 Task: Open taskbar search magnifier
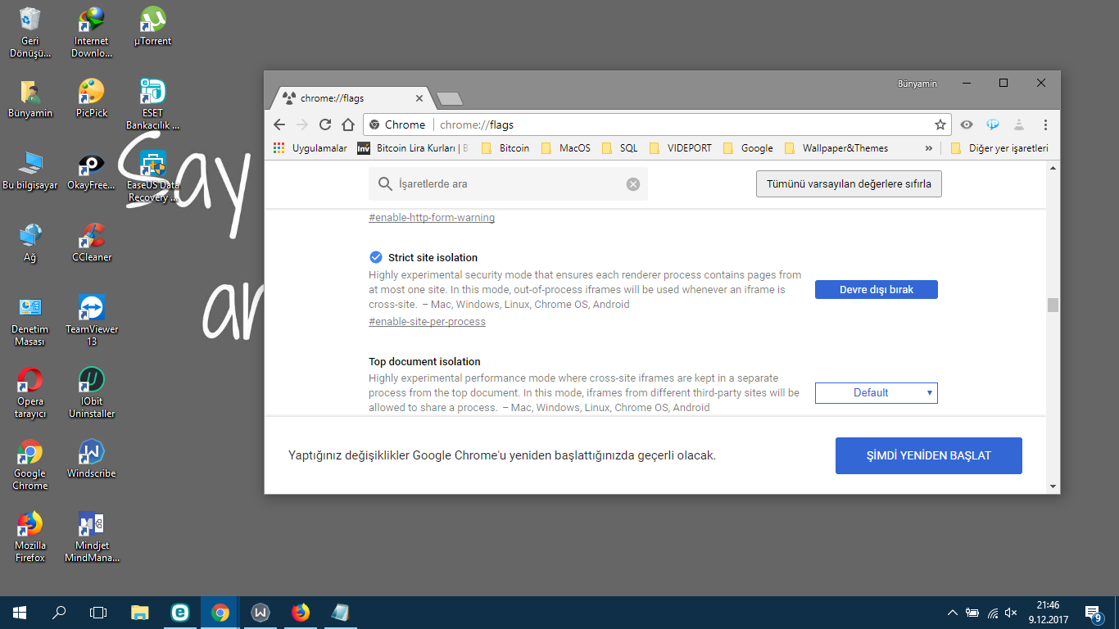point(59,613)
